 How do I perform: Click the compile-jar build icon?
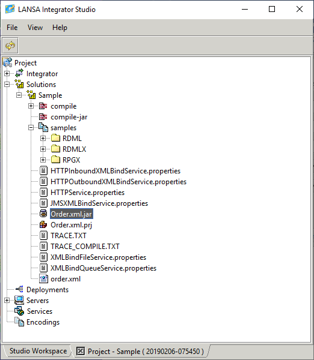(x=43, y=117)
